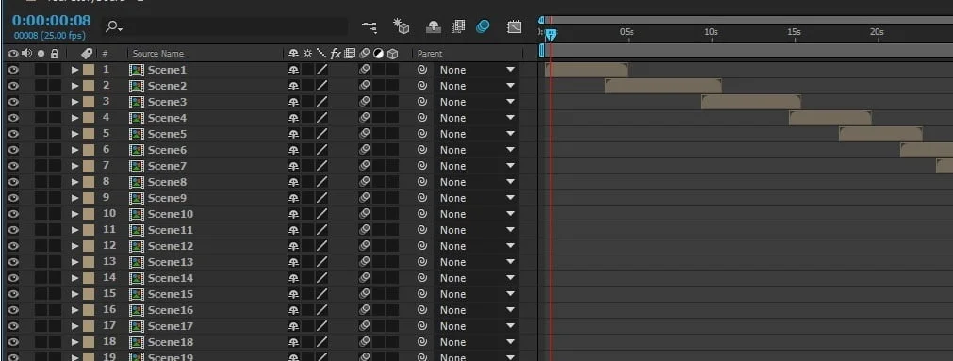Toggle visibility of Scene5 layer
The width and height of the screenshot is (953, 361).
tap(13, 134)
